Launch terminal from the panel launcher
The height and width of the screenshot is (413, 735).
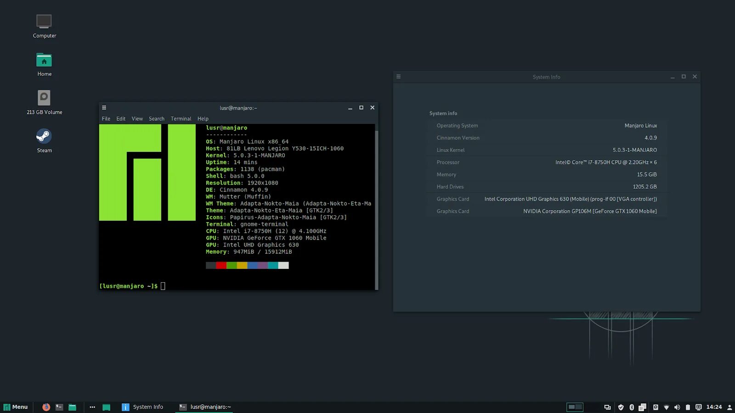pyautogui.click(x=59, y=407)
